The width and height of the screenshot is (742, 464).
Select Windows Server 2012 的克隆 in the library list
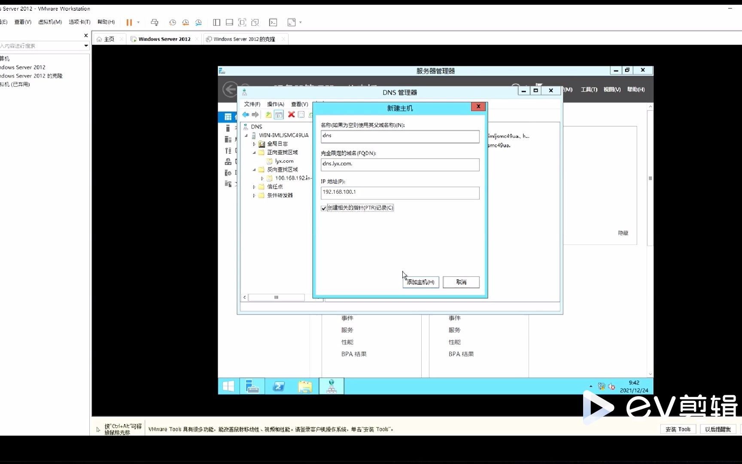[x=31, y=76]
